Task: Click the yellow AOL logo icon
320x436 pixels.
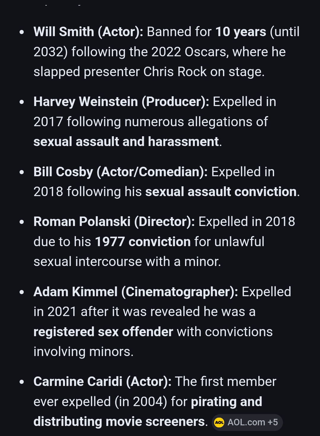Action: 219,422
